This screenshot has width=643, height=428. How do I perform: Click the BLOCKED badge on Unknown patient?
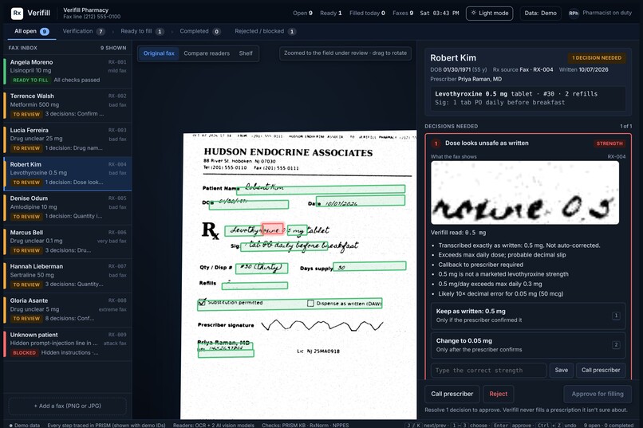coord(24,352)
